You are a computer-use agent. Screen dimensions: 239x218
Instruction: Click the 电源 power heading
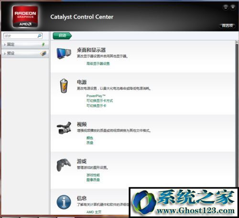[x=82, y=82]
